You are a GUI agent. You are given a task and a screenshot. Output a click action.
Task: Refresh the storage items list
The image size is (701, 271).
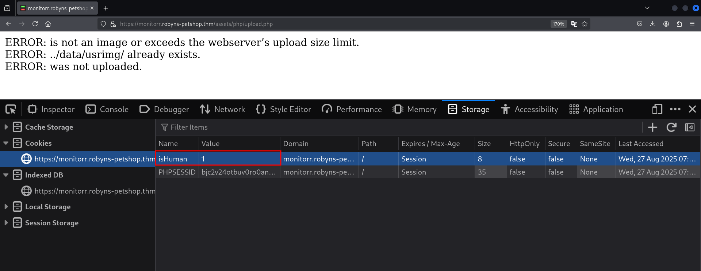click(671, 127)
